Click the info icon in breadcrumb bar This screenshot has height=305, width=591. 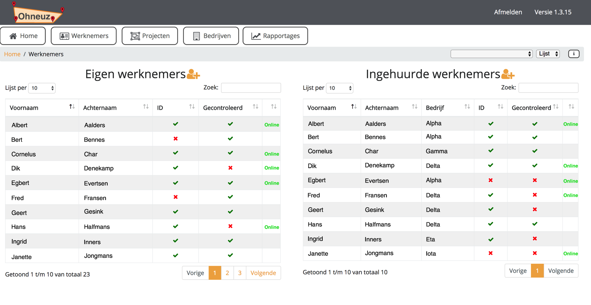(x=574, y=54)
